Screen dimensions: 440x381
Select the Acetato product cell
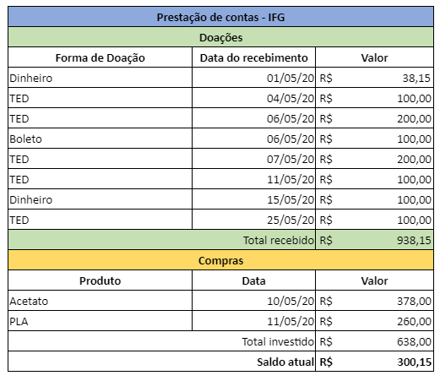[x=100, y=301]
